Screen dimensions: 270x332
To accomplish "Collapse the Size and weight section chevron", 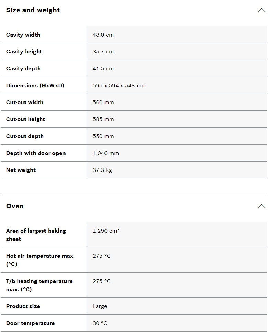I will (x=261, y=10).
